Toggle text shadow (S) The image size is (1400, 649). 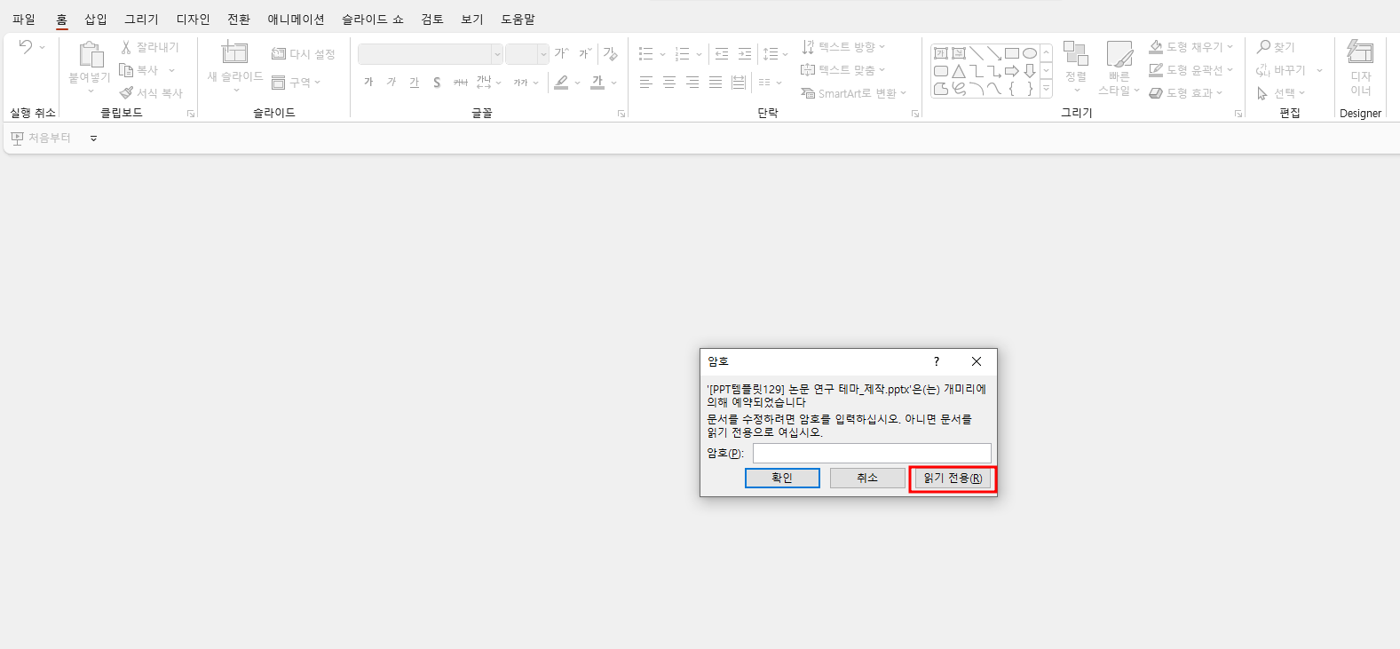click(x=437, y=83)
